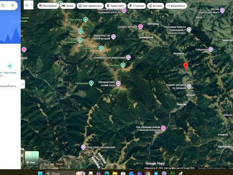Open the language dropdown beside the search box

[x=29, y=5]
